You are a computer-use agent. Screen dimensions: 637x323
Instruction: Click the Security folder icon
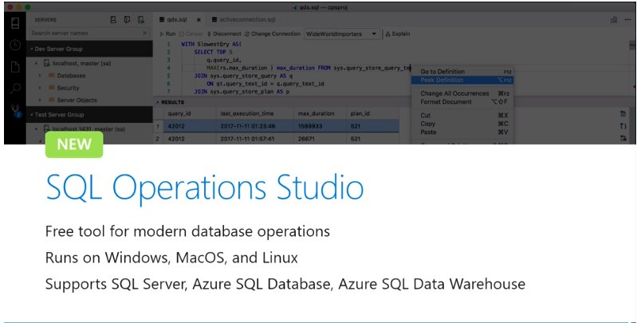coord(52,88)
